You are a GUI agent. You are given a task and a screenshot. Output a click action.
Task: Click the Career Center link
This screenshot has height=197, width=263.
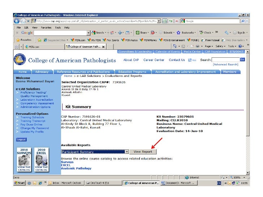tap(154, 60)
